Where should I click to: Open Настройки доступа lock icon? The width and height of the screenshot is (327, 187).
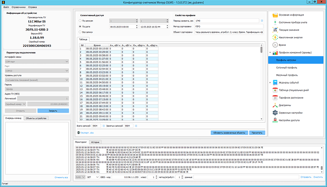pyautogui.click(x=275, y=120)
